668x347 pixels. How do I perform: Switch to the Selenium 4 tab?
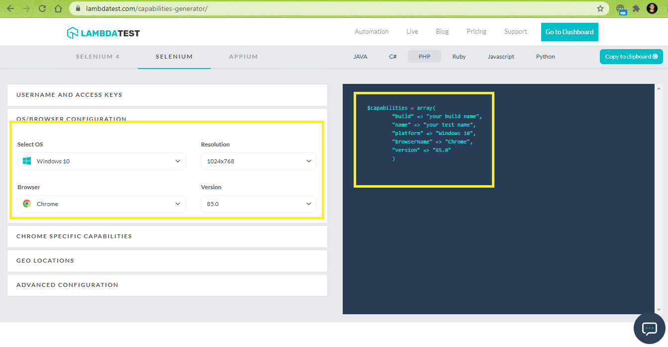click(97, 57)
